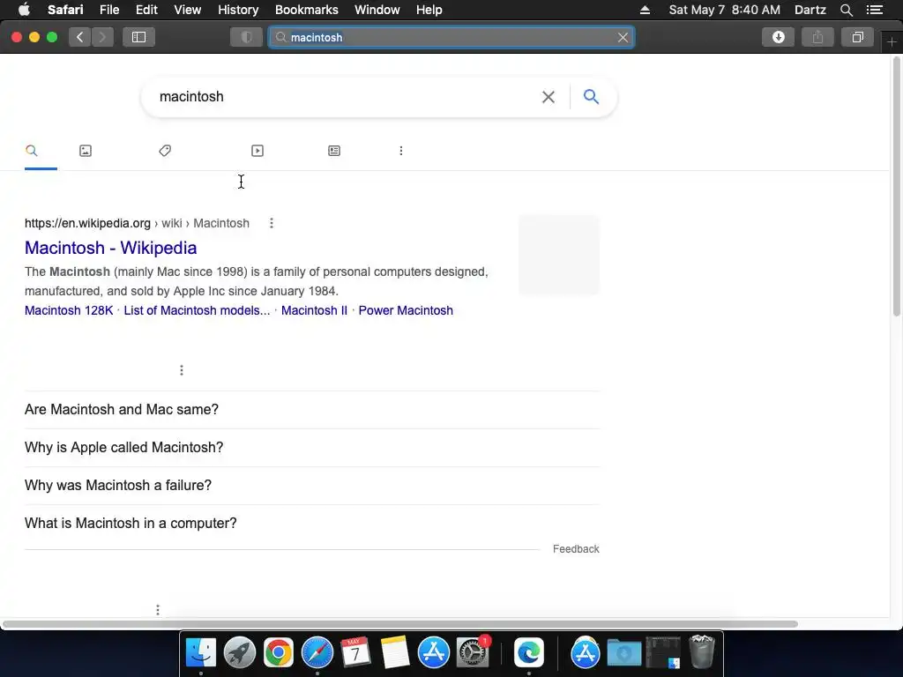Expand 'Why was Macintosh a failure?'
Viewport: 903px width, 677px height.
pos(312,486)
